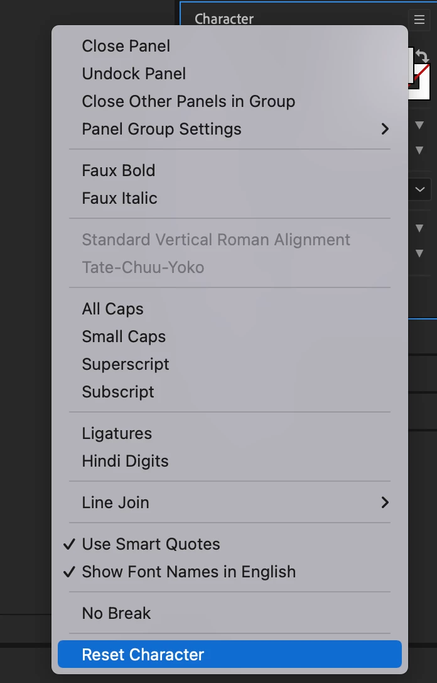Uncheck Show Font Names in English
This screenshot has height=683, width=437.
point(188,572)
